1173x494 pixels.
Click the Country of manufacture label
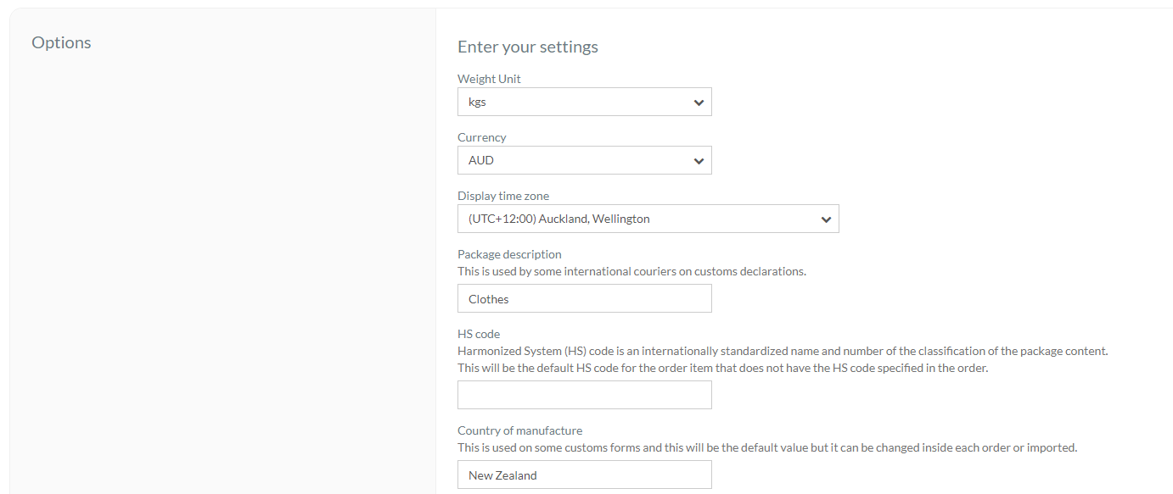click(520, 430)
